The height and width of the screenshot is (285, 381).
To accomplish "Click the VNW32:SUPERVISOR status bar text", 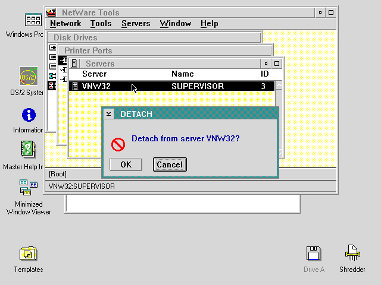I will click(82, 186).
